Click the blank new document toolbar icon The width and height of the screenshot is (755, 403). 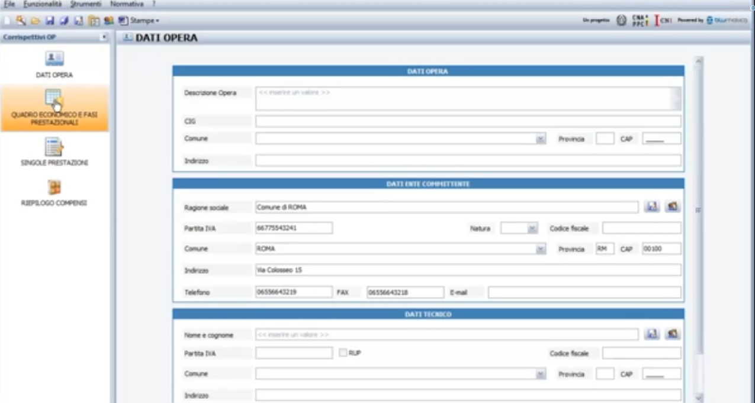pyautogui.click(x=8, y=20)
